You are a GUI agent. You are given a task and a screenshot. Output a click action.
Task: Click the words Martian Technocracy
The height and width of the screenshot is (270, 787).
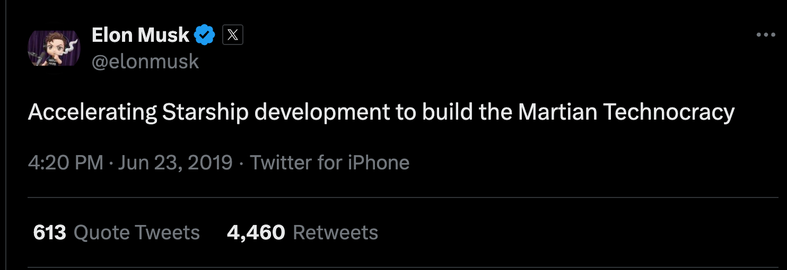pyautogui.click(x=626, y=112)
